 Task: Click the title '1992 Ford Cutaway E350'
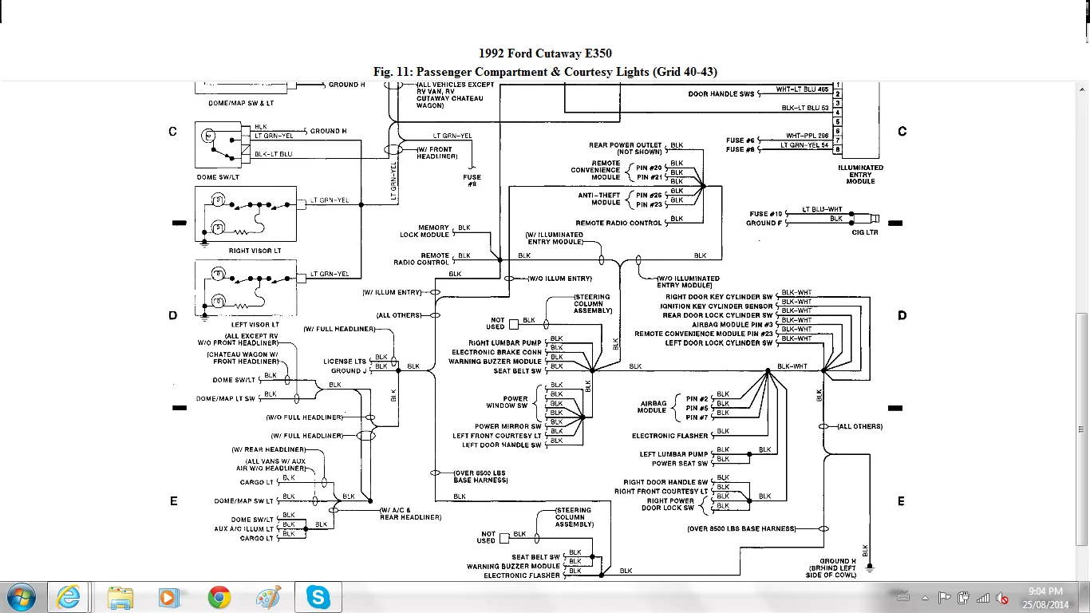click(x=545, y=53)
